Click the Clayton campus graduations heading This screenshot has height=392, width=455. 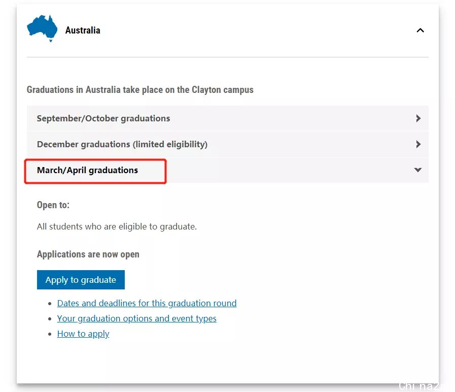pyautogui.click(x=140, y=90)
